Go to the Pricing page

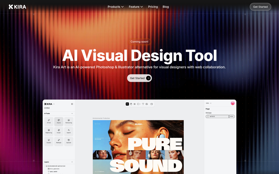point(153,7)
